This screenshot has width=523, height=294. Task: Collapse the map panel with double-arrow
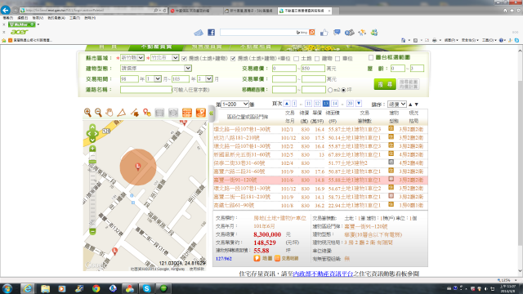211,114
